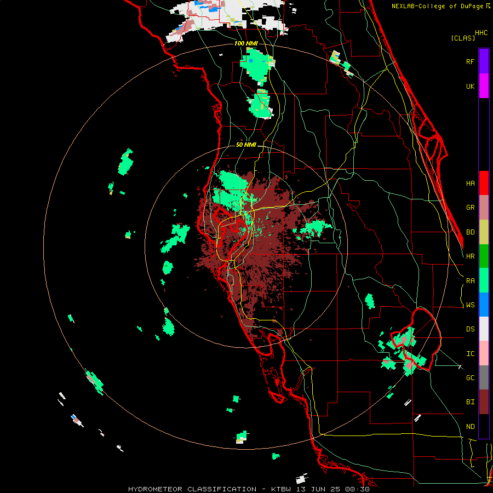Click the [CLAS] legend header

point(463,38)
